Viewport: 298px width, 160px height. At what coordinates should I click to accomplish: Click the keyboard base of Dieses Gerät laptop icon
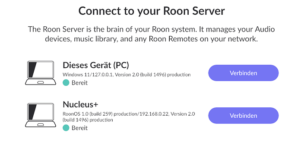(x=41, y=82)
